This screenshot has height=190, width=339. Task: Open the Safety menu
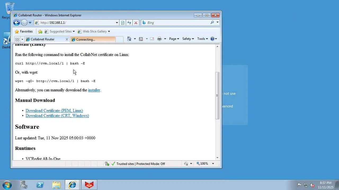(188, 39)
